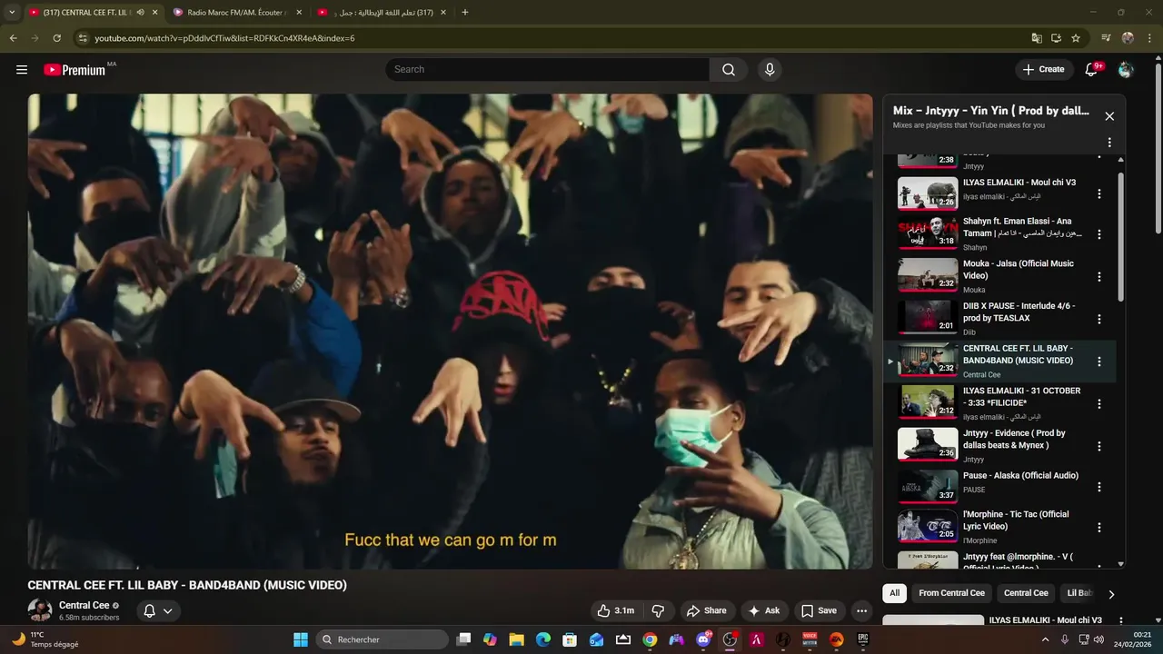Mute the playing CENTRAL CEE tab
This screenshot has height=654, width=1163.
pyautogui.click(x=140, y=13)
